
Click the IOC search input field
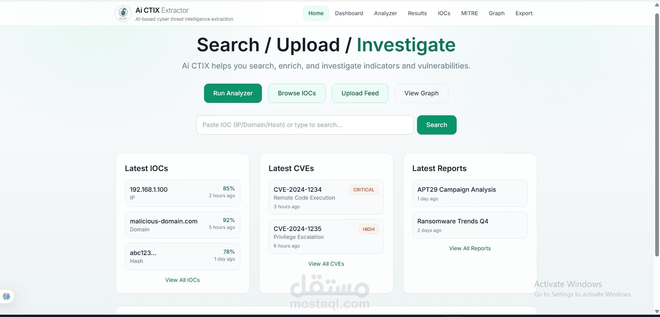tap(305, 125)
